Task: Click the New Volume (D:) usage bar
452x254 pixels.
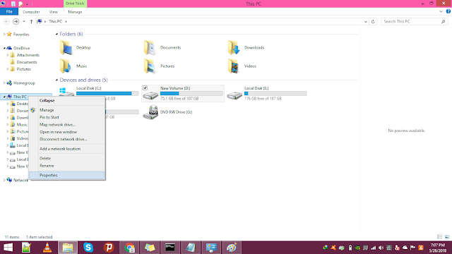Action: point(191,93)
